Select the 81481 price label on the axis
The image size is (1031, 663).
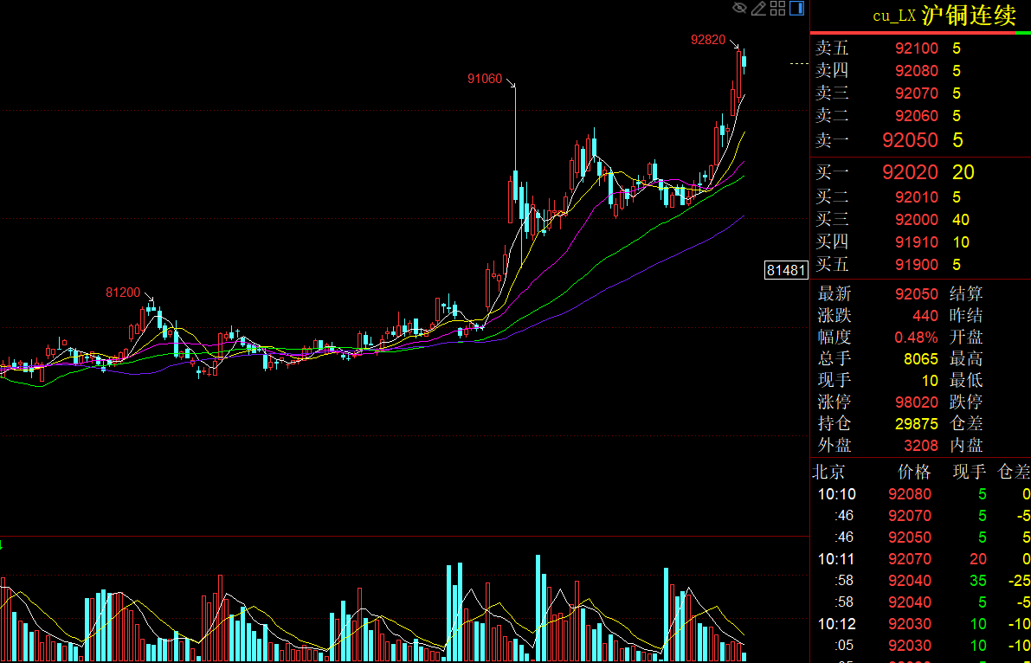pos(786,271)
